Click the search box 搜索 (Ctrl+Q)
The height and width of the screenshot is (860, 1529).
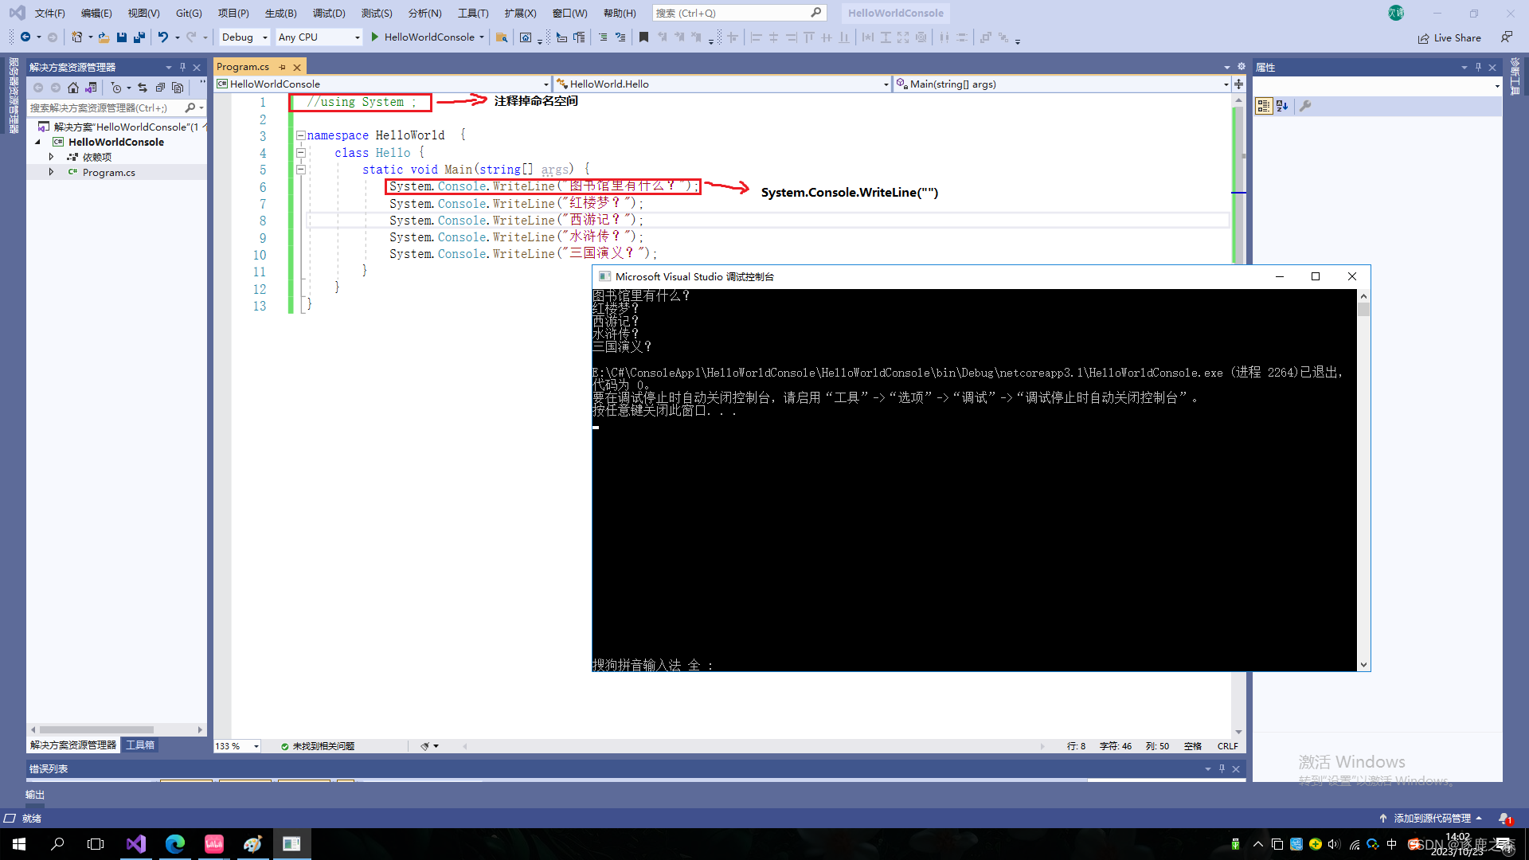(738, 13)
